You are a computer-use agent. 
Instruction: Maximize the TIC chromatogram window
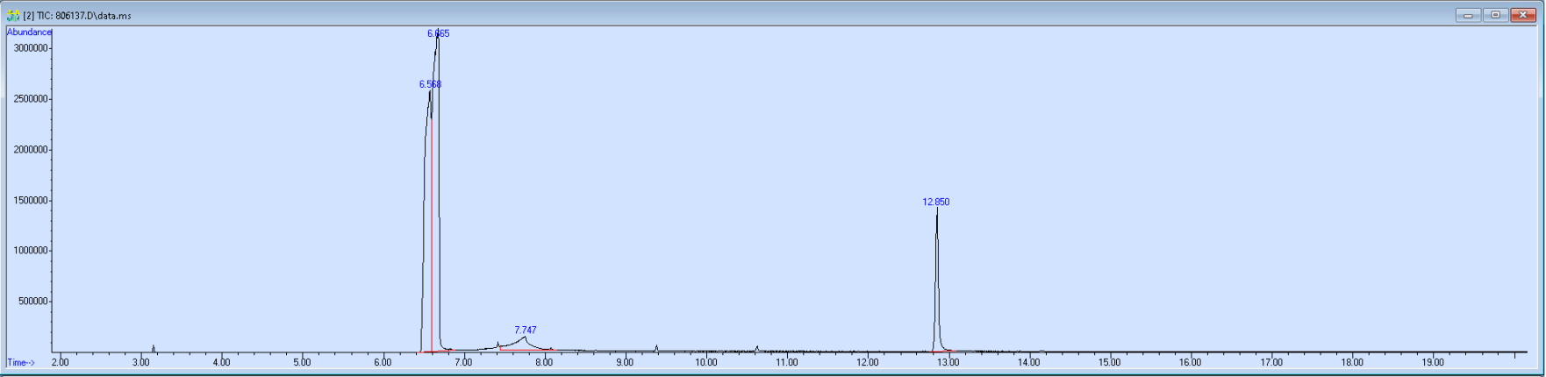1495,15
